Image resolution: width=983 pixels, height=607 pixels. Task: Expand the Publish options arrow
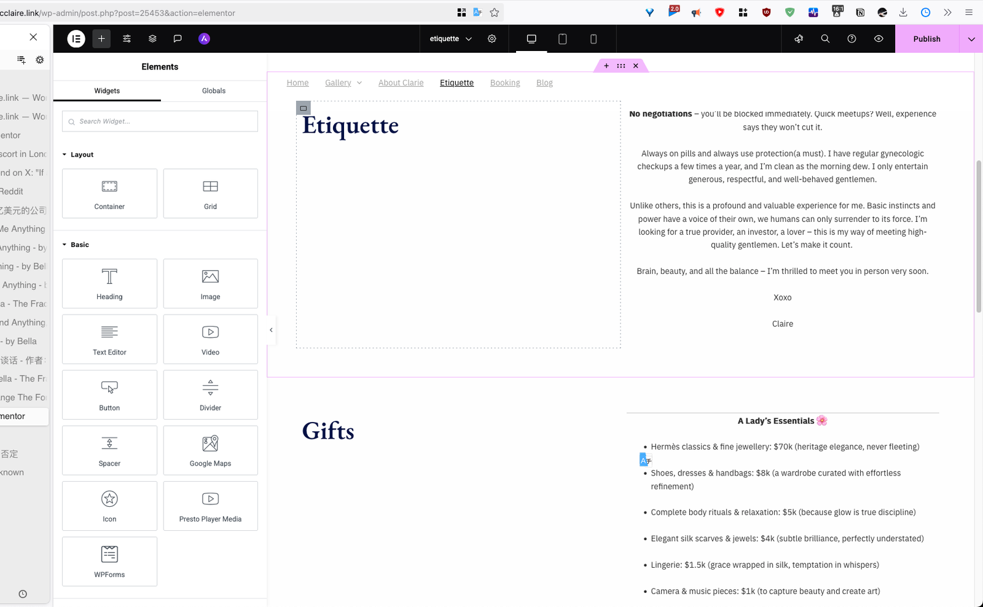coord(971,39)
